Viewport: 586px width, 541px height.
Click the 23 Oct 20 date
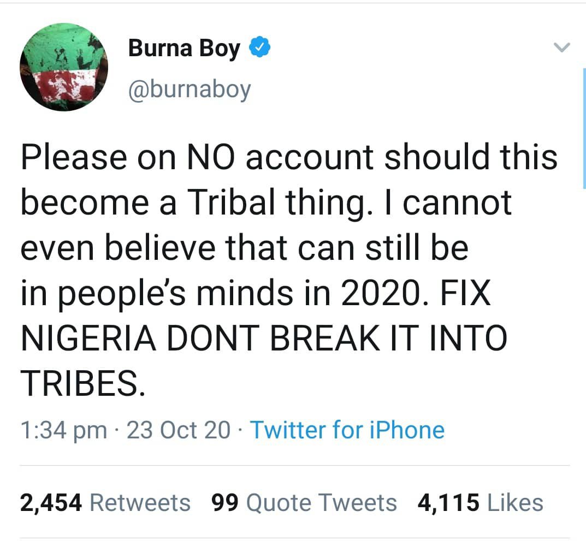click(179, 430)
